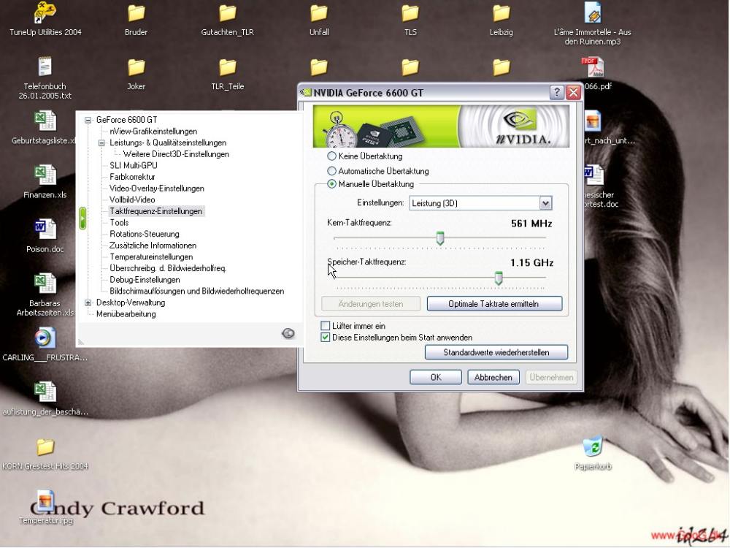Open Rotations-Steuerung in the tree
Image resolution: width=730 pixels, height=548 pixels.
(145, 234)
